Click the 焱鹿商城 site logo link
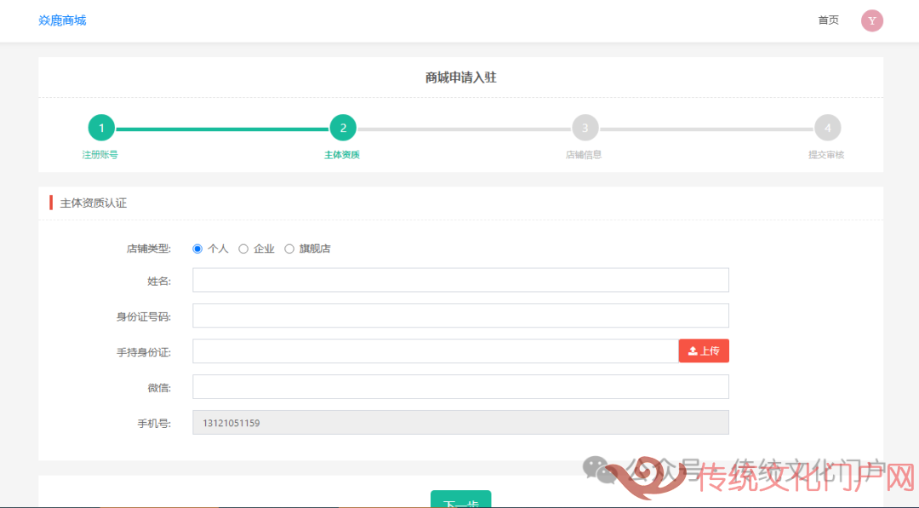Viewport: 919px width, 508px height. click(x=62, y=20)
